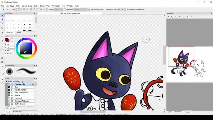213x120 pixels.
Task: Select the Eraser tool
Action: (x=2, y=19)
